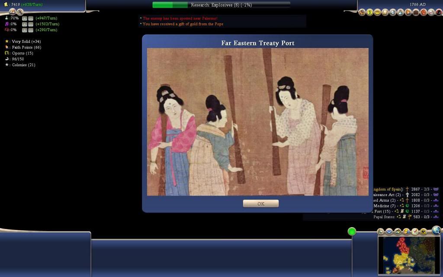Decrease culture rate with the minus button
The width and height of the screenshot is (443, 277).
[31, 24]
